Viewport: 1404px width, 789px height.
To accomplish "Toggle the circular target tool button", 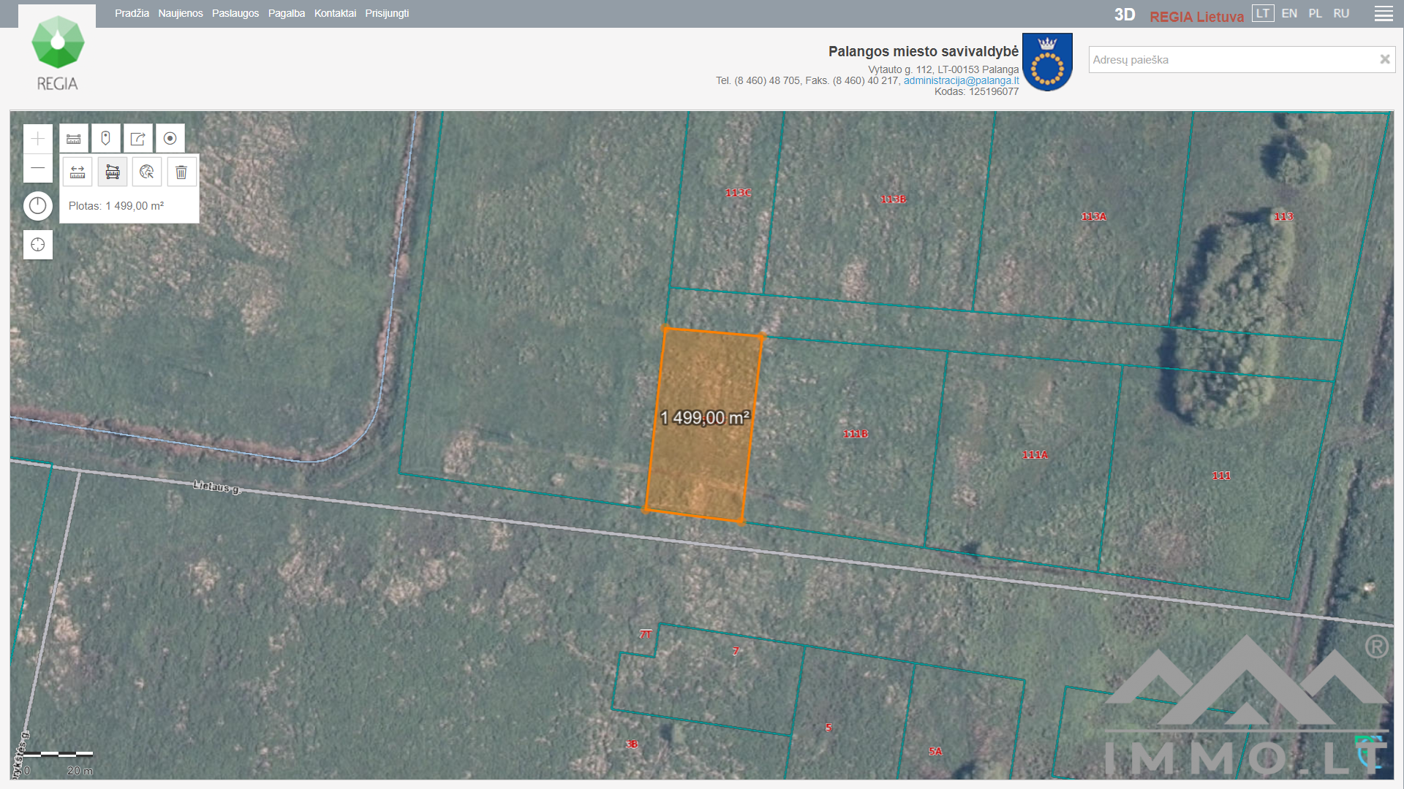I will pyautogui.click(x=170, y=139).
